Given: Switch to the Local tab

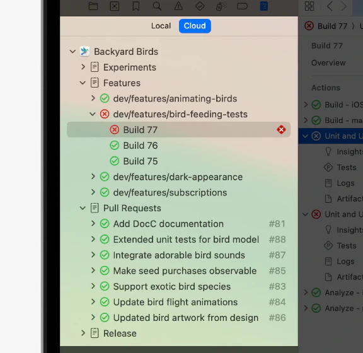Looking at the screenshot, I should (161, 26).
